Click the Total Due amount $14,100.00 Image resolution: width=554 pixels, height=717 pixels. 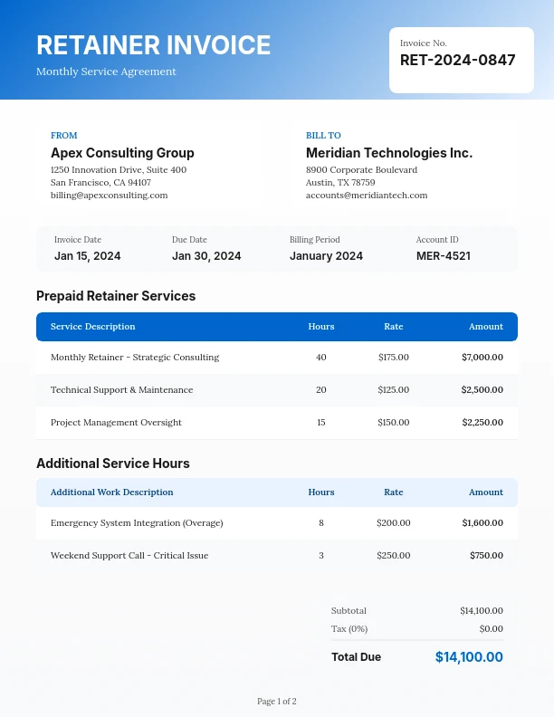[x=468, y=657]
